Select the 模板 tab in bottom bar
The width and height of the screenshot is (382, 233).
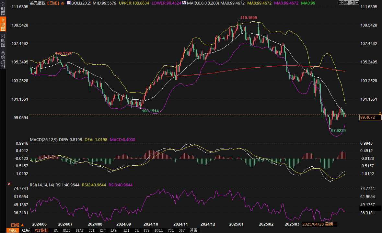point(26,230)
